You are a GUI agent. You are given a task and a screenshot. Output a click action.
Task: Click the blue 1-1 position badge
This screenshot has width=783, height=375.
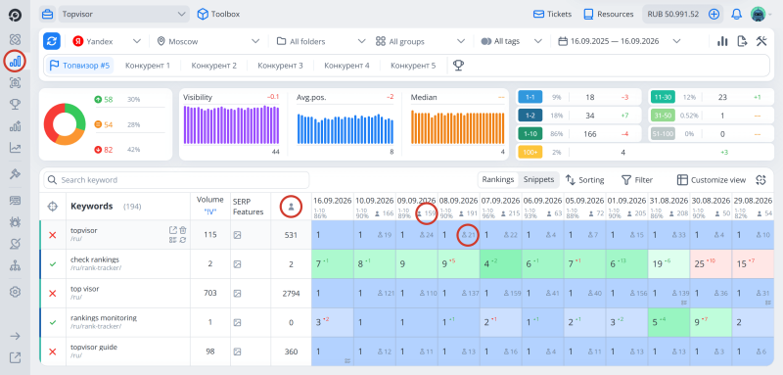(530, 97)
